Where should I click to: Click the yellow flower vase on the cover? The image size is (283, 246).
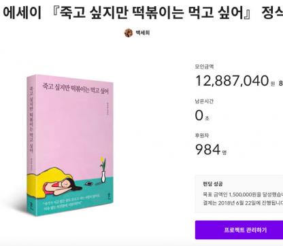[103, 170]
